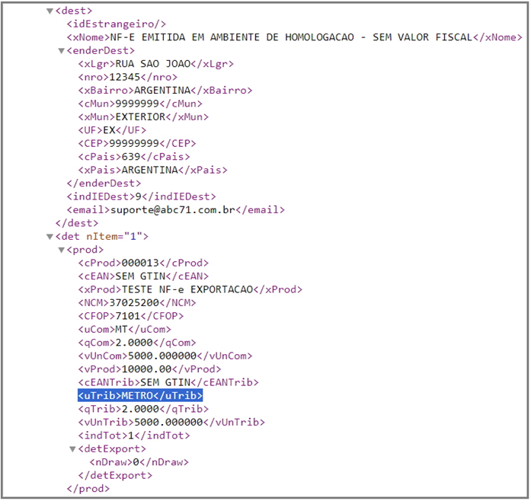Click the cEANTrib SEM GTIN line
Screen dimensions: 531x501
[x=168, y=382]
